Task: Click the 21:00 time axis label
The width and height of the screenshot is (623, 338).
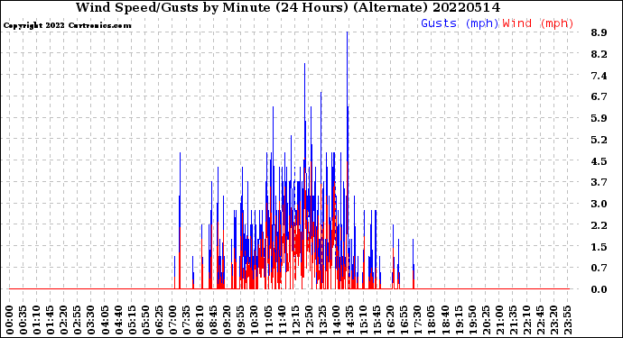Action: coord(498,320)
